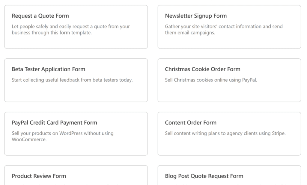Click the Christmas Cookie Order Form card
This screenshot has height=185, width=307.
tap(229, 80)
